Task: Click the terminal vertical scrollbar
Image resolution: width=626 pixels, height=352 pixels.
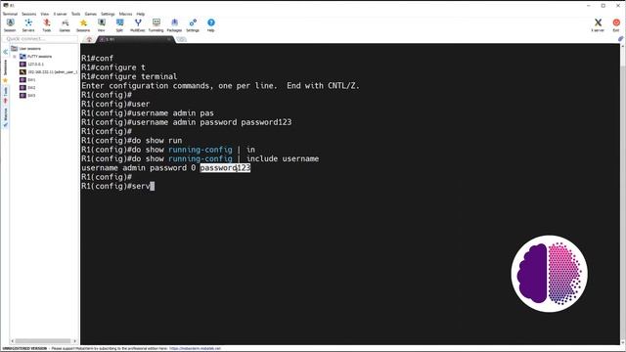Action: pyautogui.click(x=623, y=196)
